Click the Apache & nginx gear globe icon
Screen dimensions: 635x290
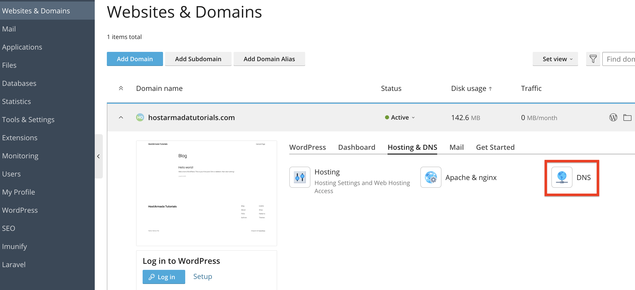431,177
